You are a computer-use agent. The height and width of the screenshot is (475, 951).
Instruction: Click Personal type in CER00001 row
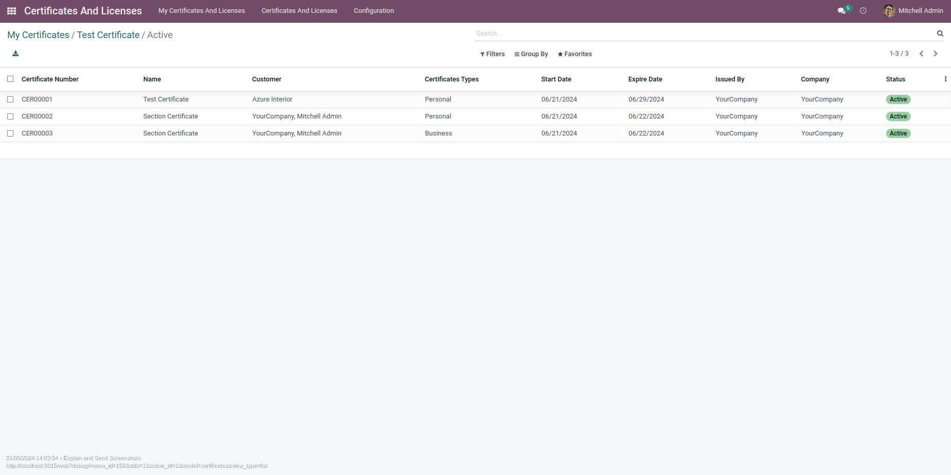438,99
